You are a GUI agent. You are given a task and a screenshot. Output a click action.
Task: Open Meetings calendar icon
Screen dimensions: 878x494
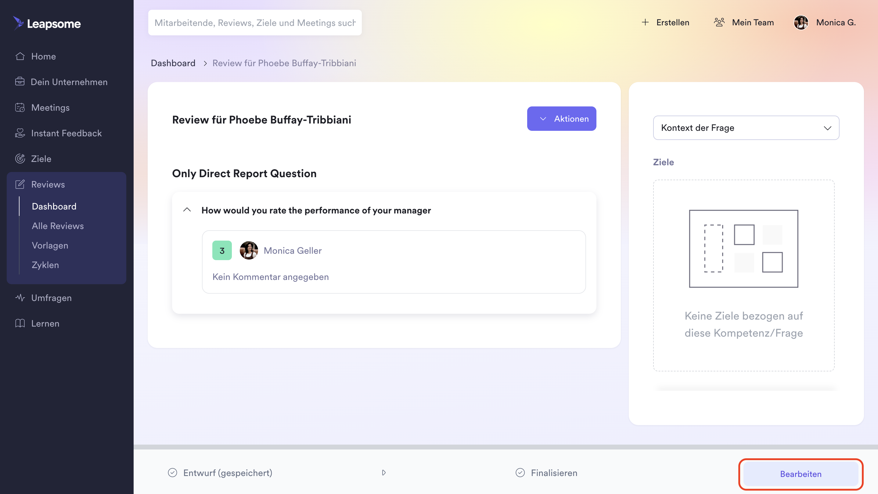(x=20, y=108)
